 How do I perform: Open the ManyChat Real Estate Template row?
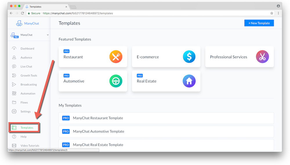[166, 145]
